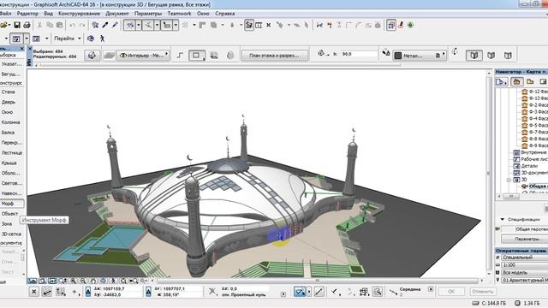This screenshot has height=308, width=548.
Task: Open the Конструирование menu
Action: (79, 14)
